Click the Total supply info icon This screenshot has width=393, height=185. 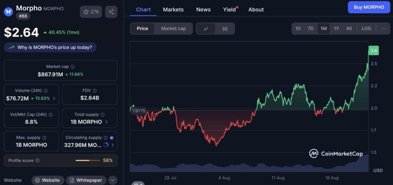point(103,115)
